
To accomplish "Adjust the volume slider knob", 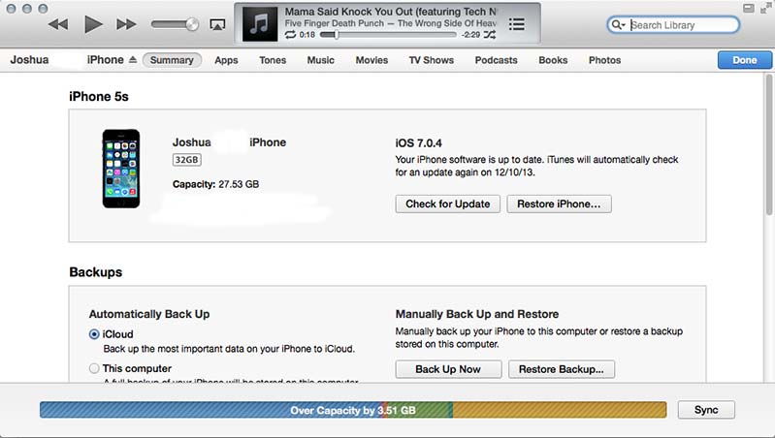I will [192, 24].
